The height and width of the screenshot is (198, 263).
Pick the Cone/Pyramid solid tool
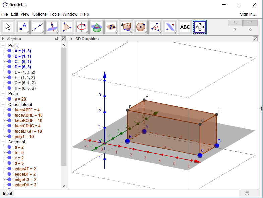point(96,27)
